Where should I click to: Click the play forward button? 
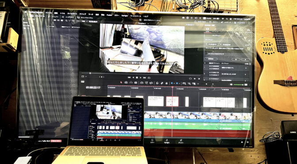[x=141, y=78]
